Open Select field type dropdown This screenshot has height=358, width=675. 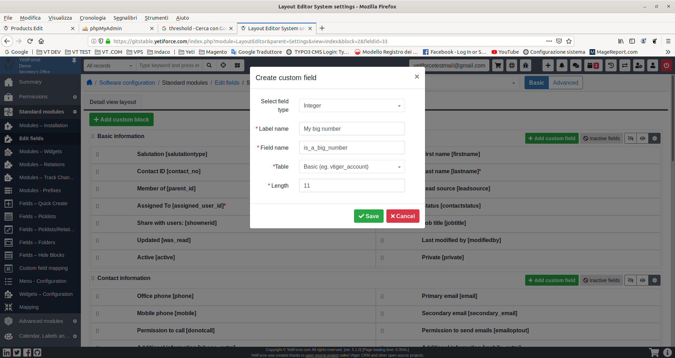pos(352,105)
